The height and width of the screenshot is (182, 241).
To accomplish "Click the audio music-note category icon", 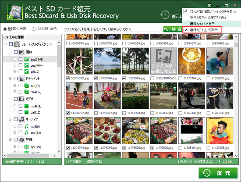I will tap(21, 119).
